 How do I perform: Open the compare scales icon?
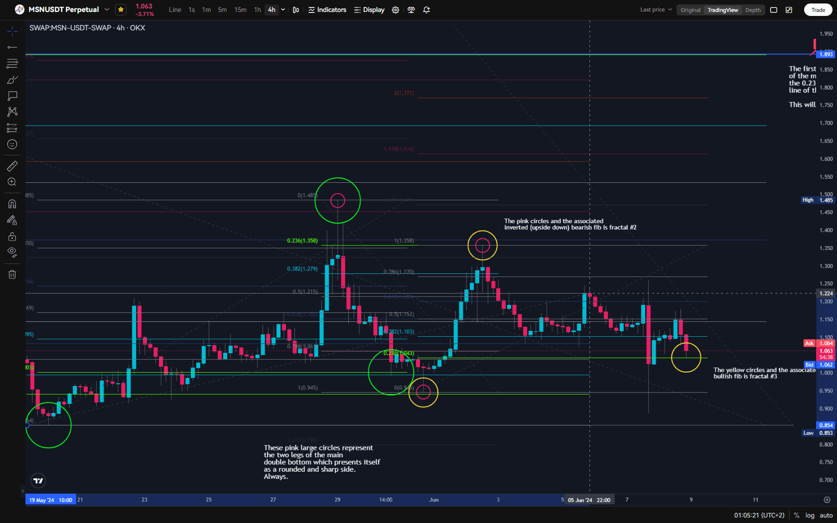411,9
